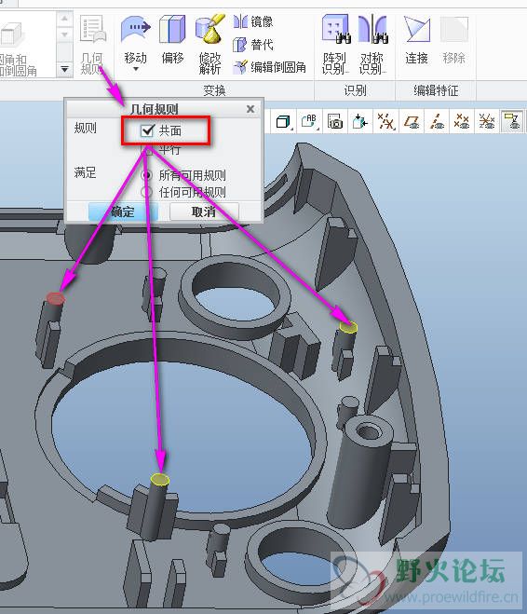
Task: Open the 移动 (Move) tool
Action: click(x=135, y=39)
